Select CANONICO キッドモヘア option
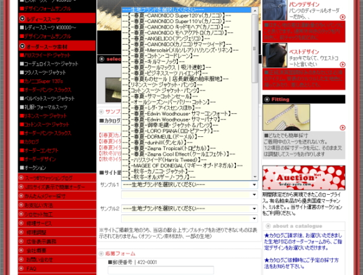 [186, 27]
